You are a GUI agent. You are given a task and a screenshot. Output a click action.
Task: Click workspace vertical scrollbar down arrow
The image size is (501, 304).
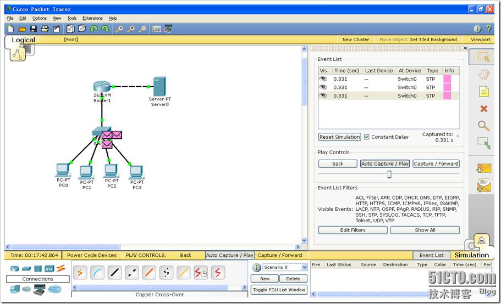304,240
